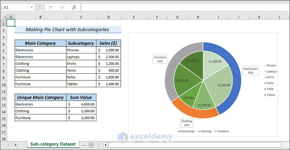Select column H header

198,17
